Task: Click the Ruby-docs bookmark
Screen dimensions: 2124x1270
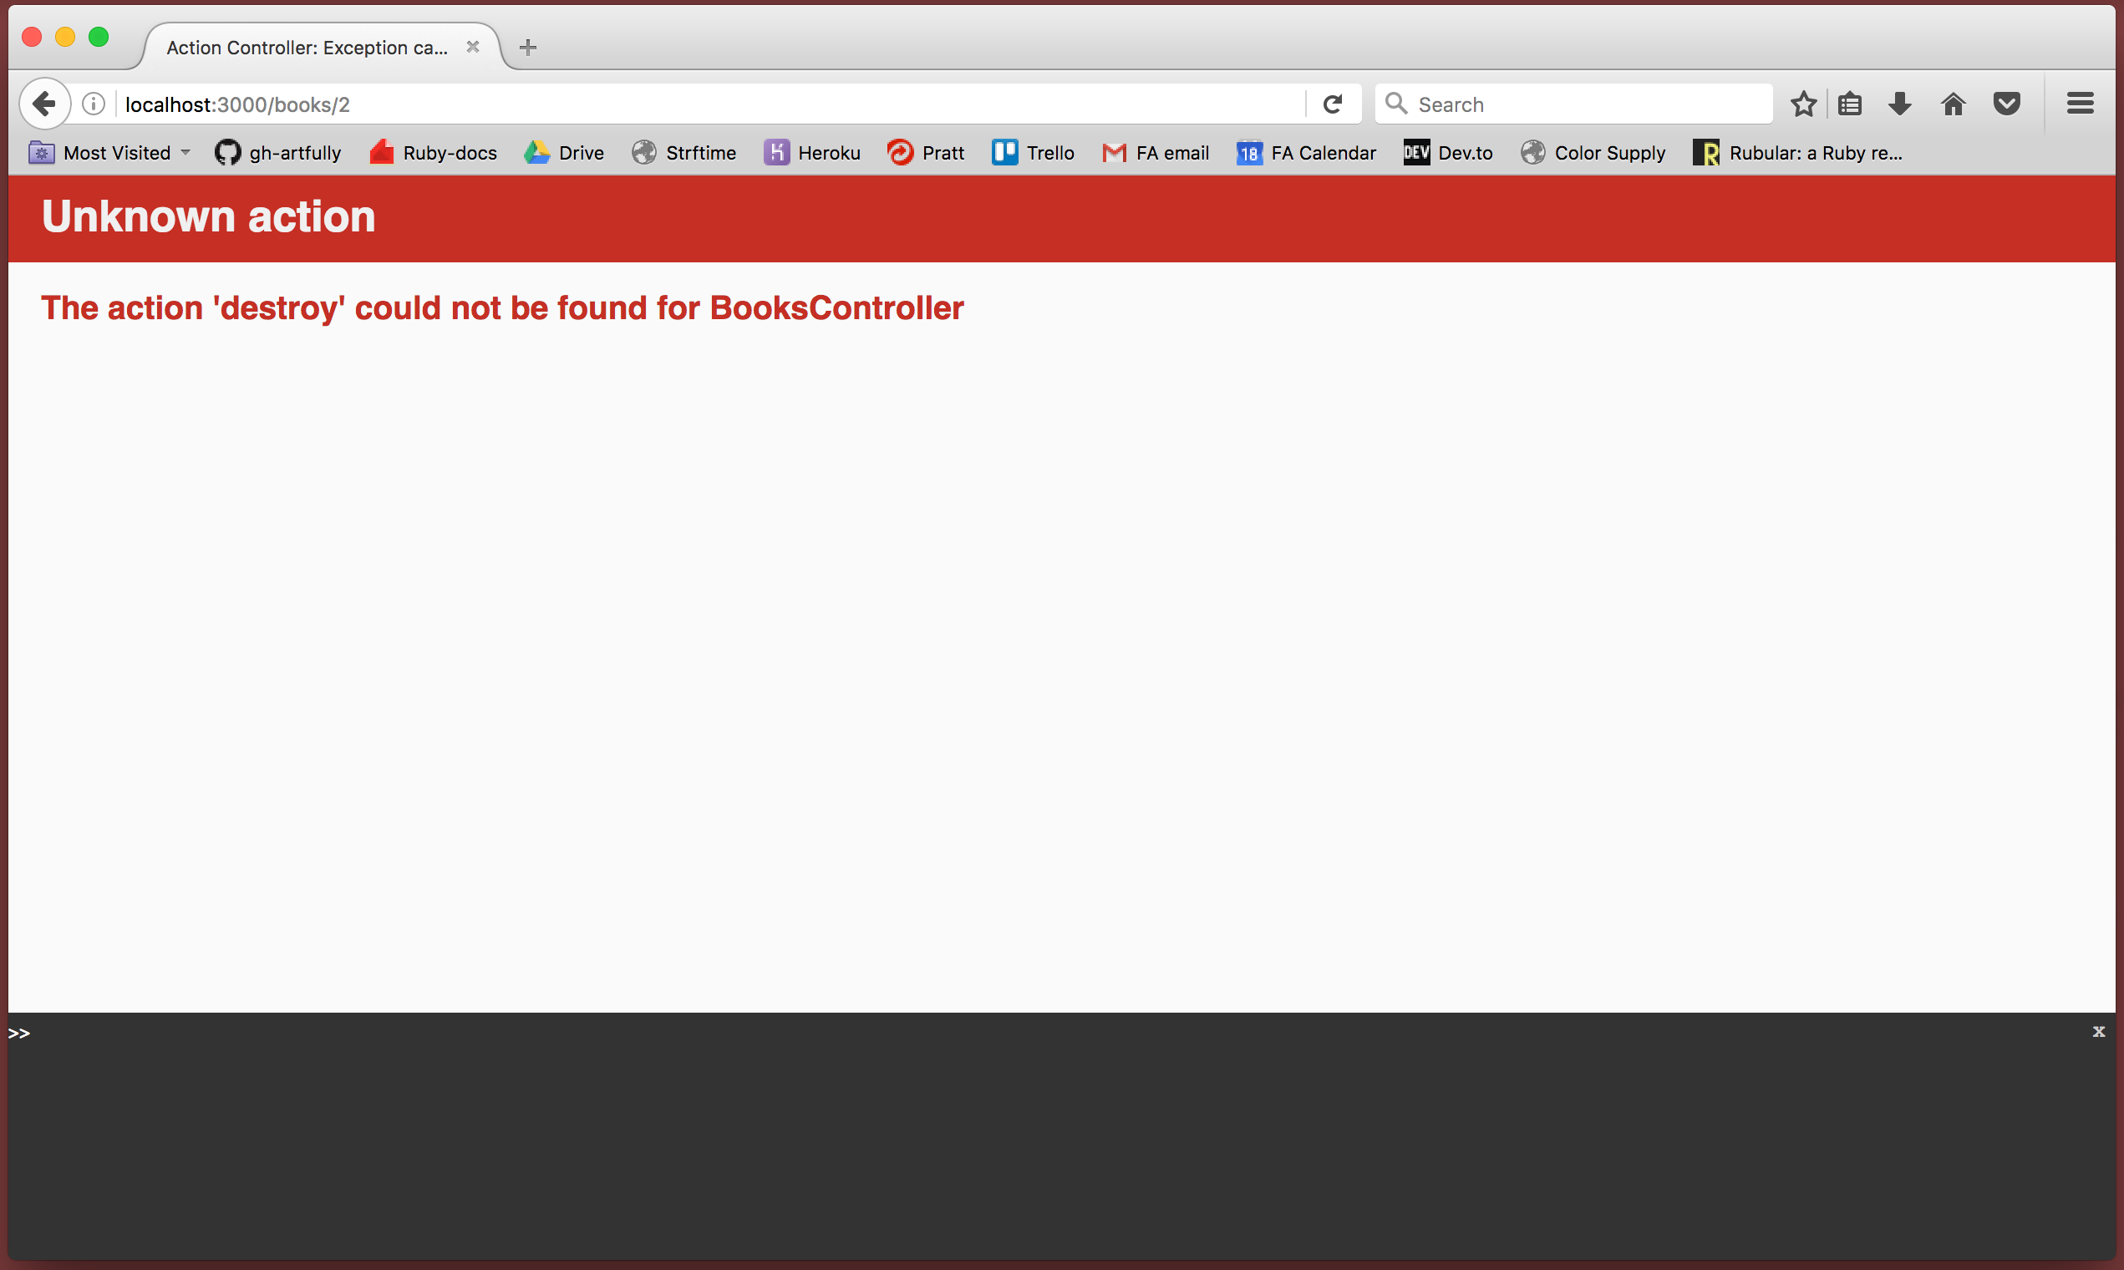Action: 434,151
